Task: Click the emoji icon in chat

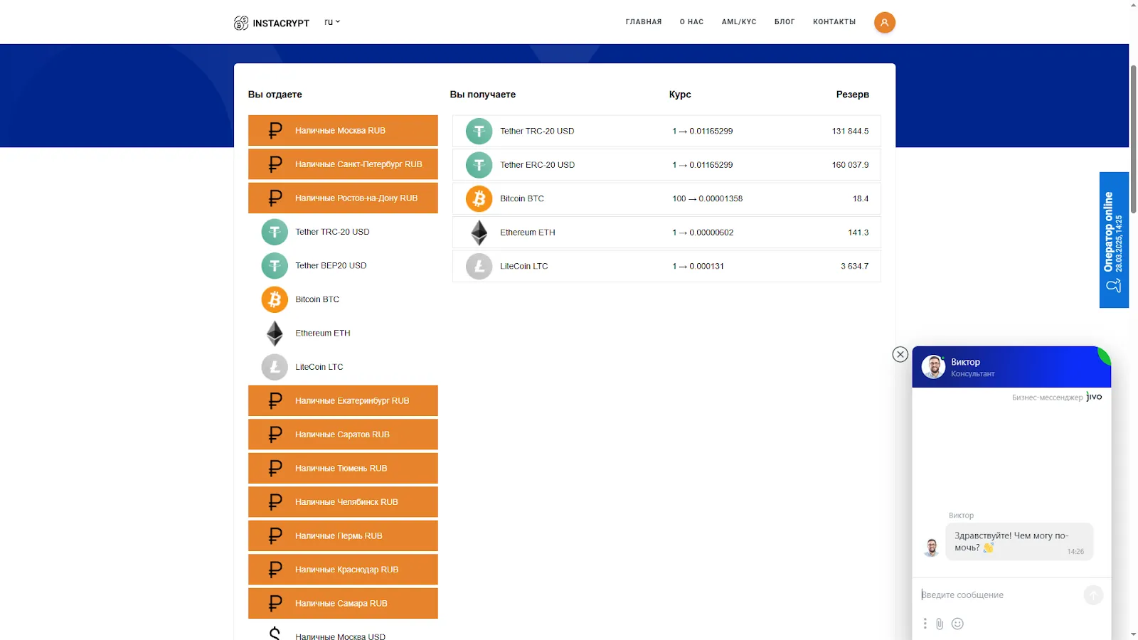Action: tap(957, 624)
